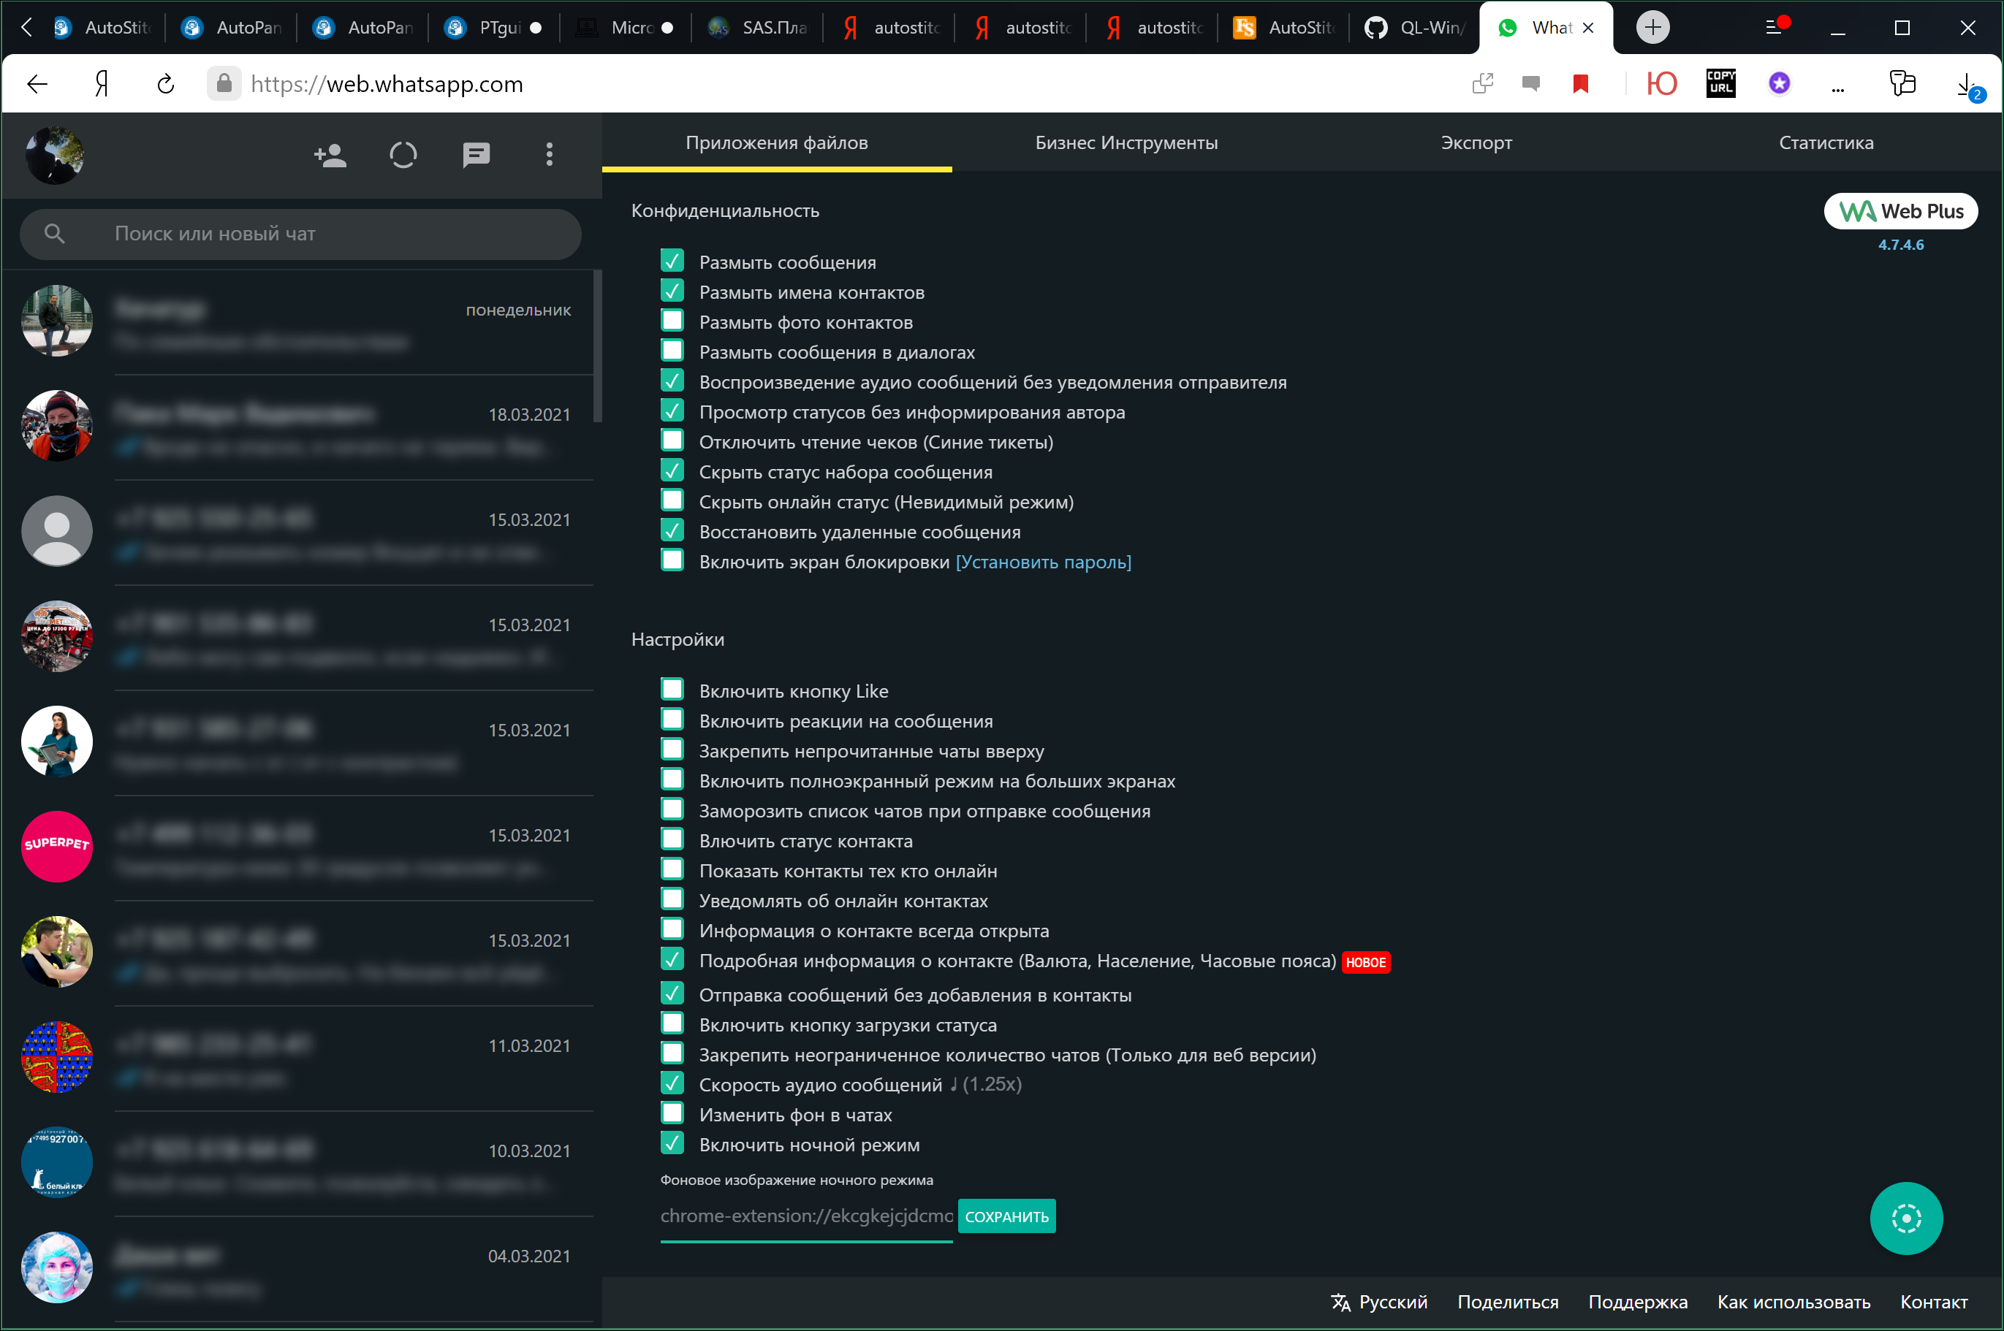Screen dimensions: 2004x1331
Task: Open the browser menu with red notification dot
Action: pyautogui.click(x=1777, y=26)
